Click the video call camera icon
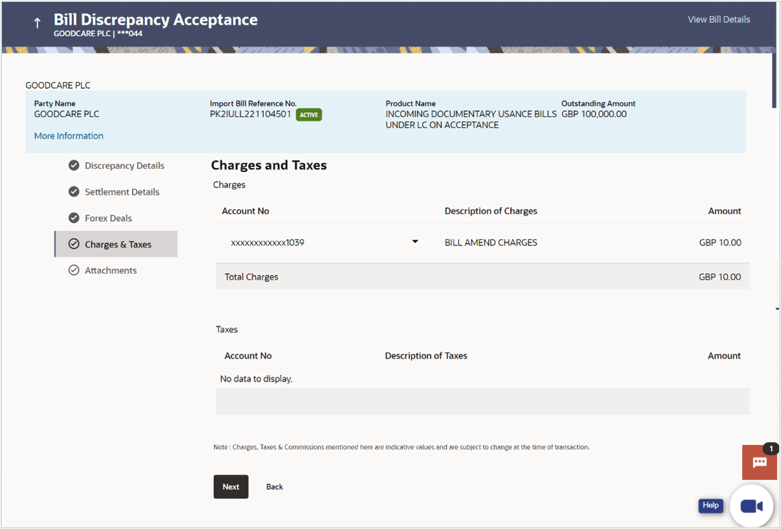 pyautogui.click(x=751, y=506)
